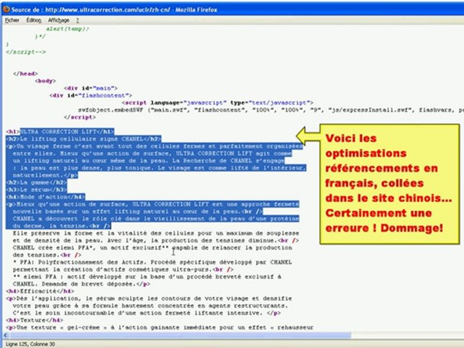Viewport: 464px width, 348px height.
Task: Click the div id="flashcontent" line
Action: (x=90, y=95)
